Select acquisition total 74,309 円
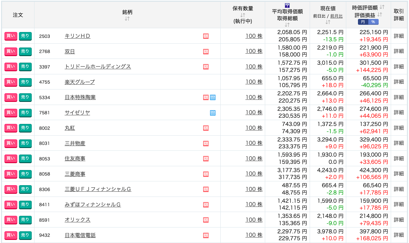Screen dimensions: 409x243 click(x=294, y=131)
